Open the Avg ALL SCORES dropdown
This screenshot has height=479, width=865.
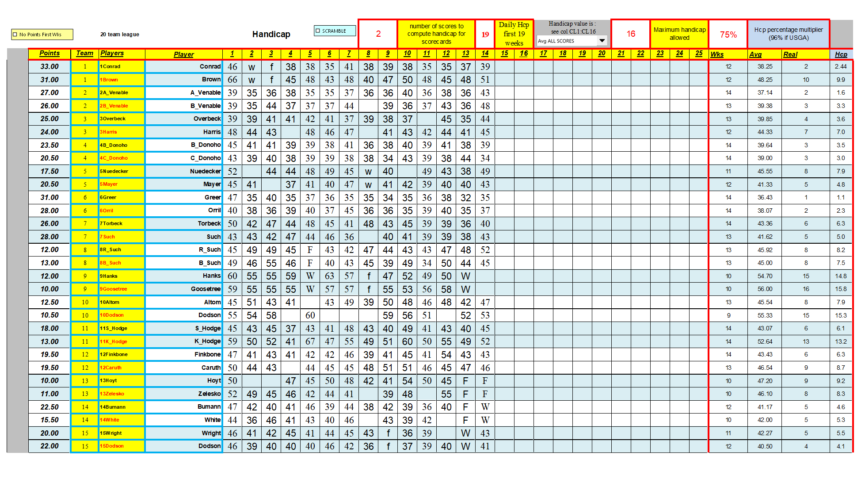point(602,41)
